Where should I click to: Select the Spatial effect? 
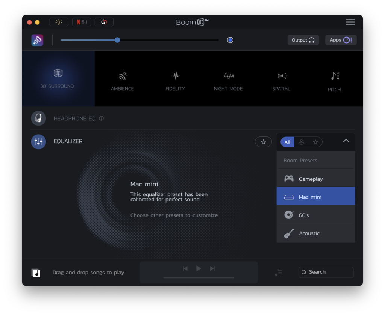click(x=281, y=81)
